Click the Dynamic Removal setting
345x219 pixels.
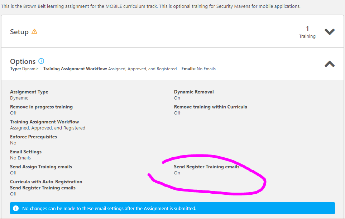point(194,92)
